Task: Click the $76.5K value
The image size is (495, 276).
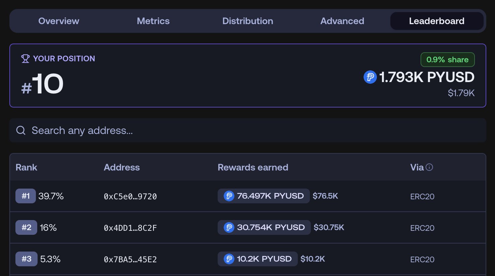Action: click(x=325, y=196)
